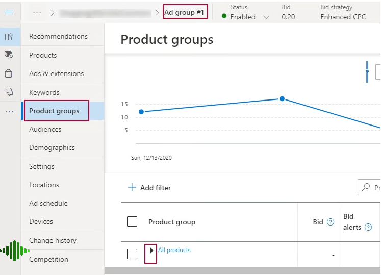Tick the All products row checkbox
The image size is (381, 275).
(132, 254)
